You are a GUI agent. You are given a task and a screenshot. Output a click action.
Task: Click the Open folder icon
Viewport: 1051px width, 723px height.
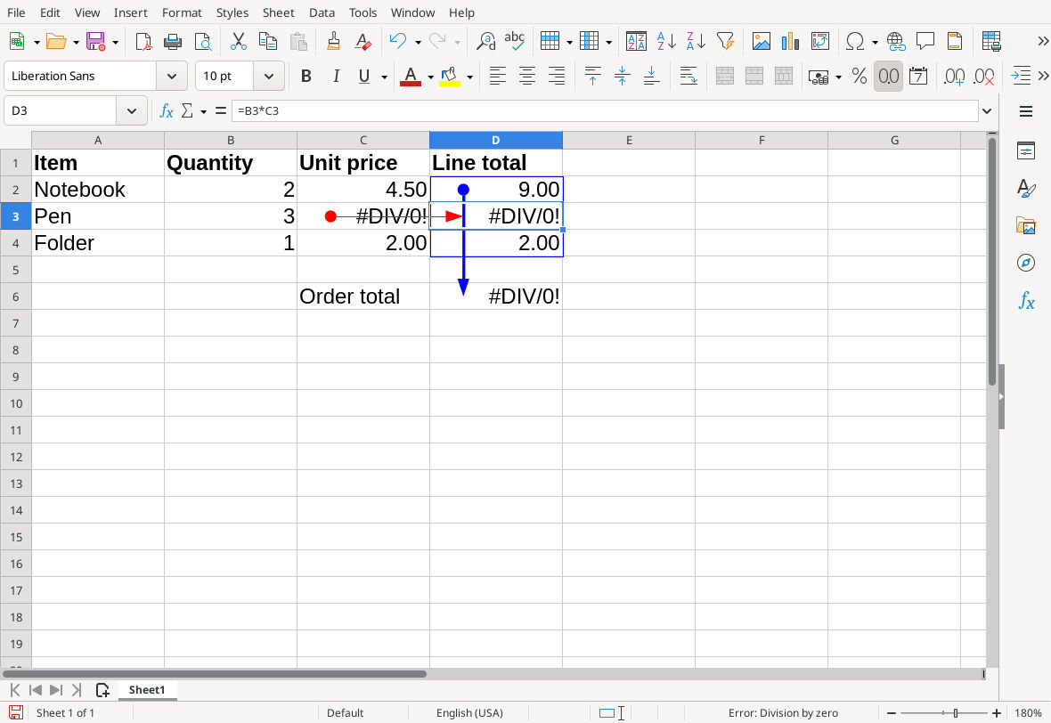click(56, 42)
